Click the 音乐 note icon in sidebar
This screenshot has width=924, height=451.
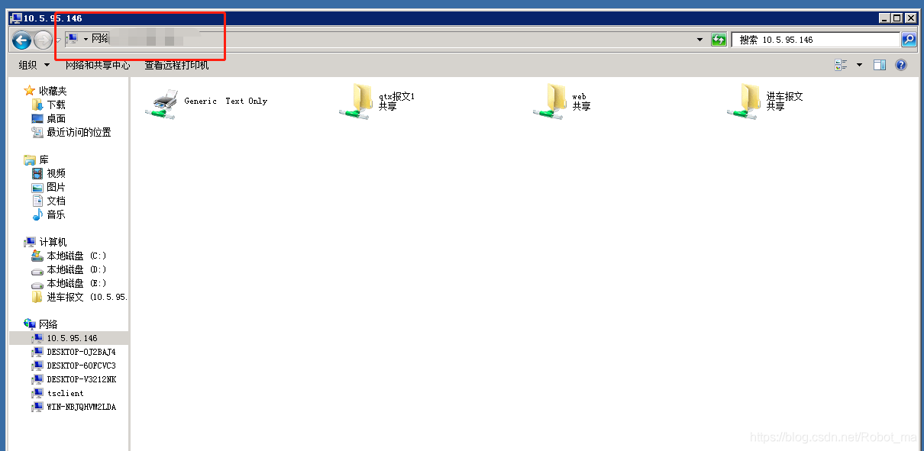pos(37,214)
